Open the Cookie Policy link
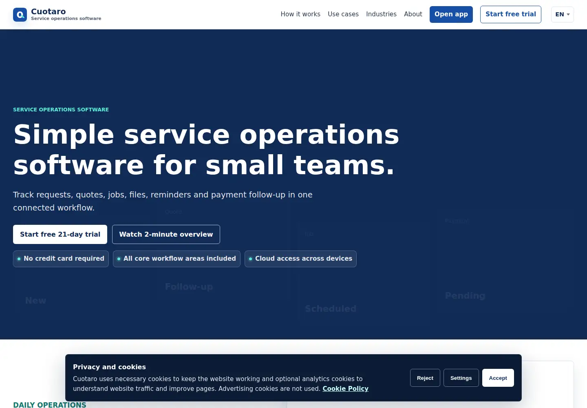 point(345,388)
